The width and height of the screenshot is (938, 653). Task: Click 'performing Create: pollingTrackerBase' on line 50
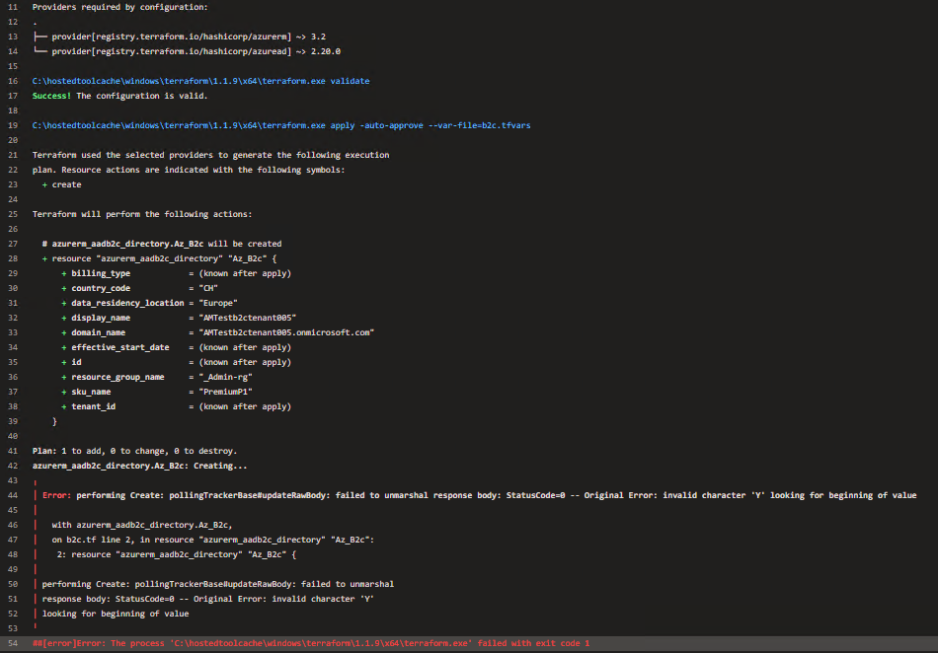[218, 584]
